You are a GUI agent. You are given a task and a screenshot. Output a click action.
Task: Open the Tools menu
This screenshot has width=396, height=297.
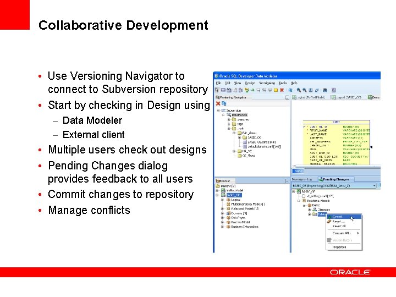pos(283,83)
